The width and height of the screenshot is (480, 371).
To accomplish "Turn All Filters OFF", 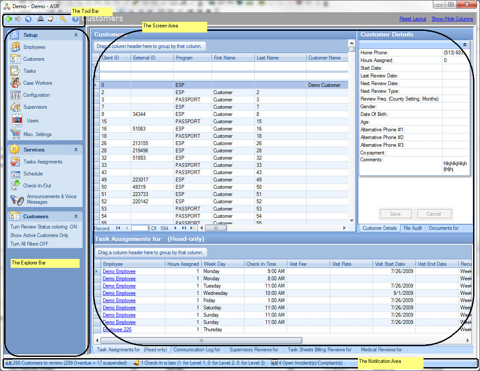I will (29, 244).
